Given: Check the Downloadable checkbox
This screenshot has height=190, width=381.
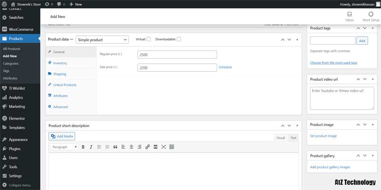Looking at the screenshot, I should click(x=179, y=39).
